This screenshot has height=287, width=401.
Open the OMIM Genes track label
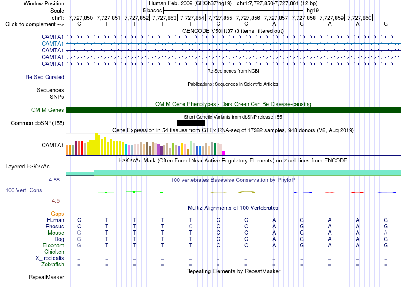click(x=48, y=110)
